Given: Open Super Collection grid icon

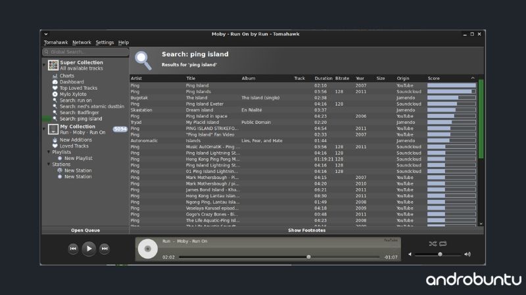Looking at the screenshot, I should click(x=53, y=65).
